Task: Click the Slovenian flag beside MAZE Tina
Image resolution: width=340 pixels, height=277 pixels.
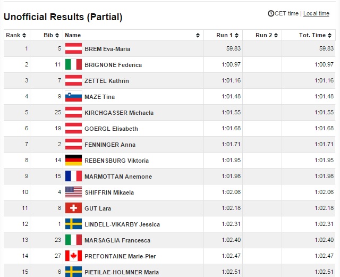Action: pos(73,97)
